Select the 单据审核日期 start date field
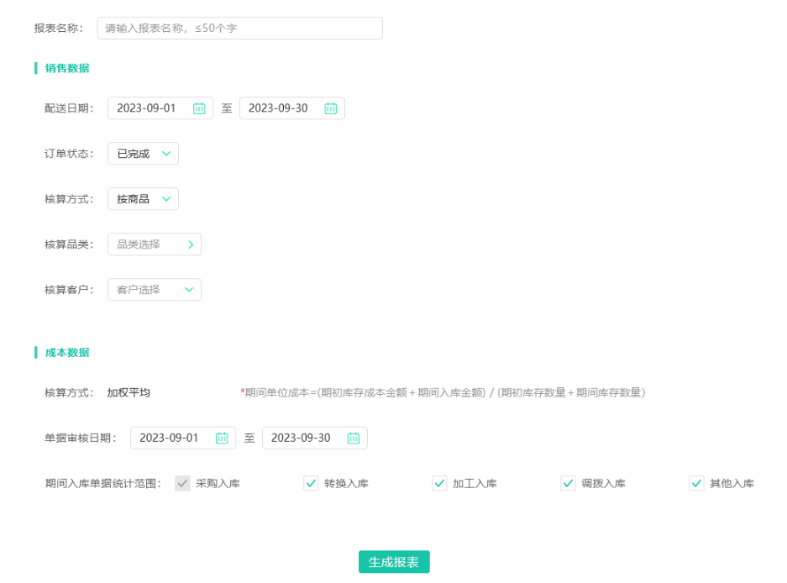 (x=171, y=438)
